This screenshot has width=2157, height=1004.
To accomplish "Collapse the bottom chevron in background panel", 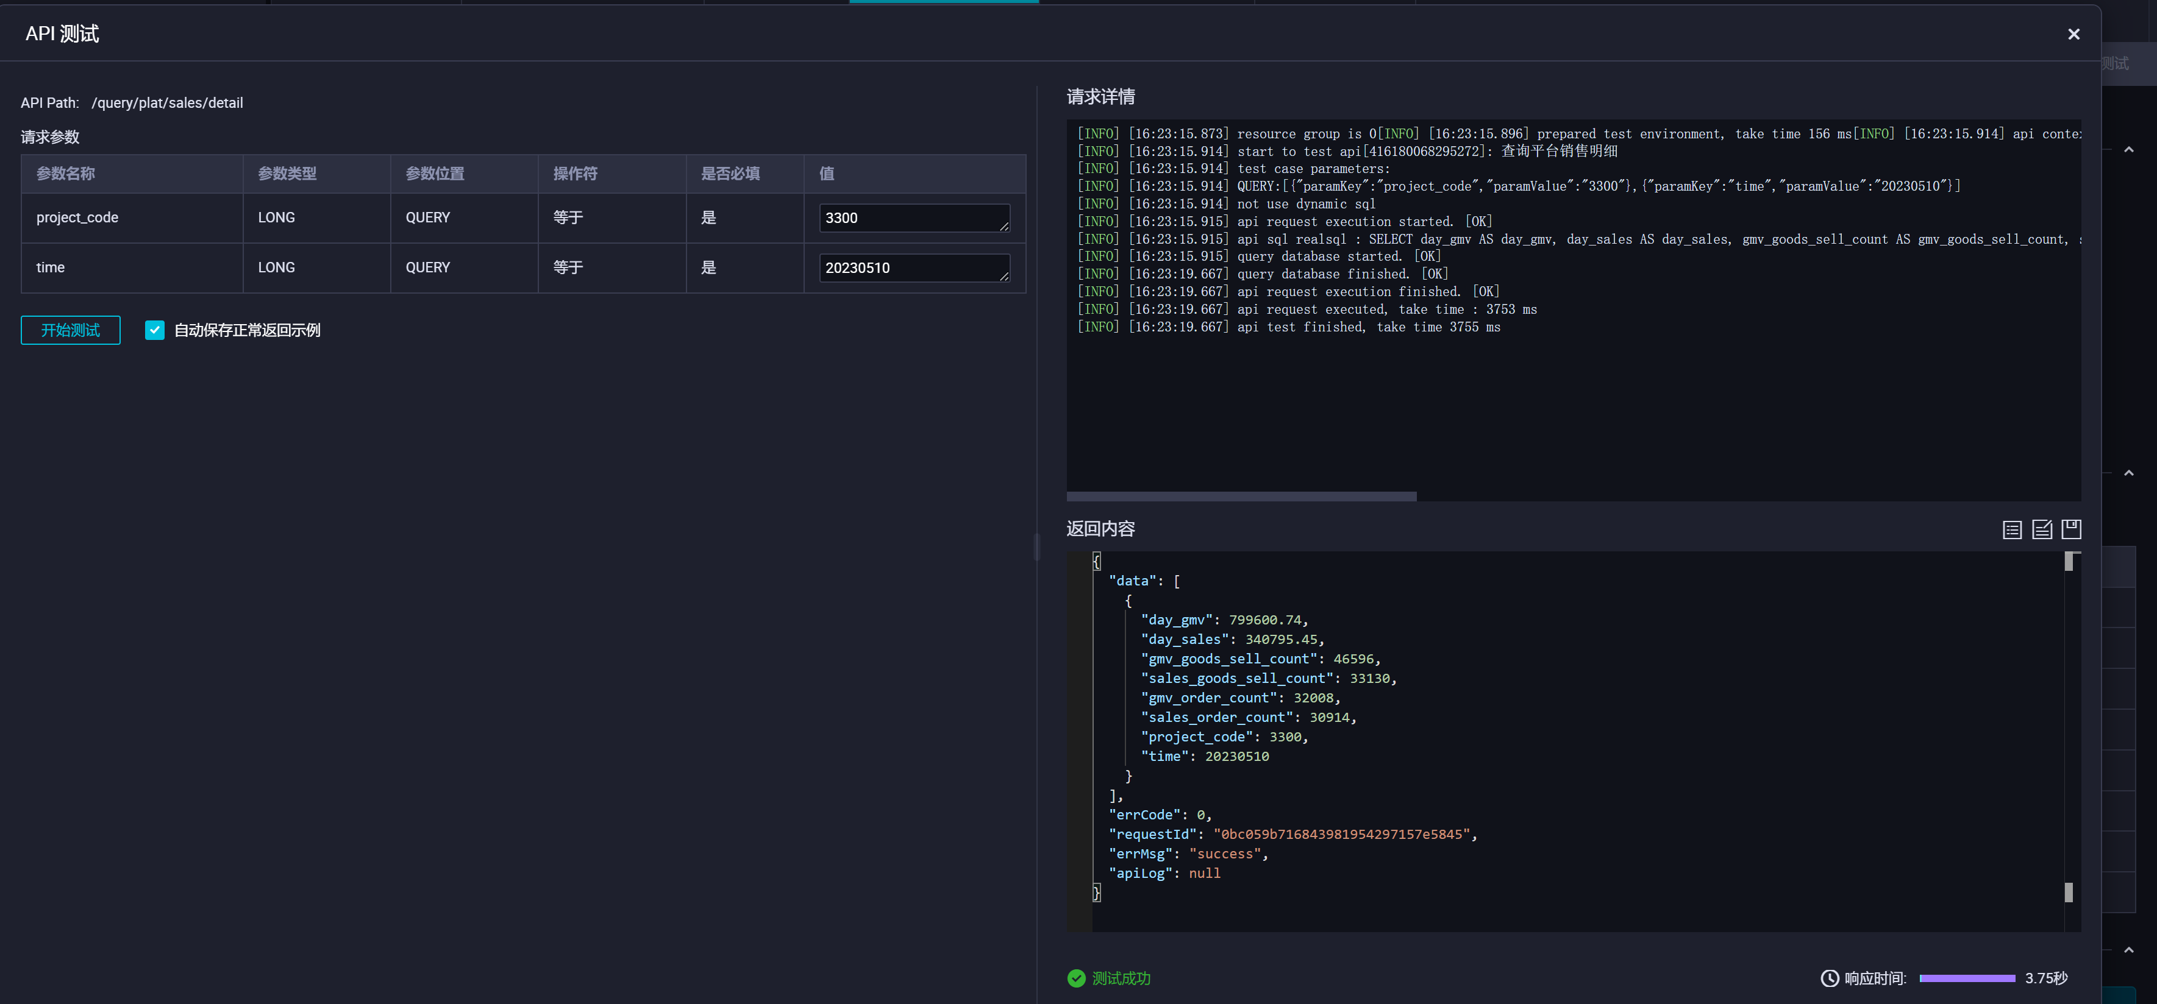I will point(2128,950).
